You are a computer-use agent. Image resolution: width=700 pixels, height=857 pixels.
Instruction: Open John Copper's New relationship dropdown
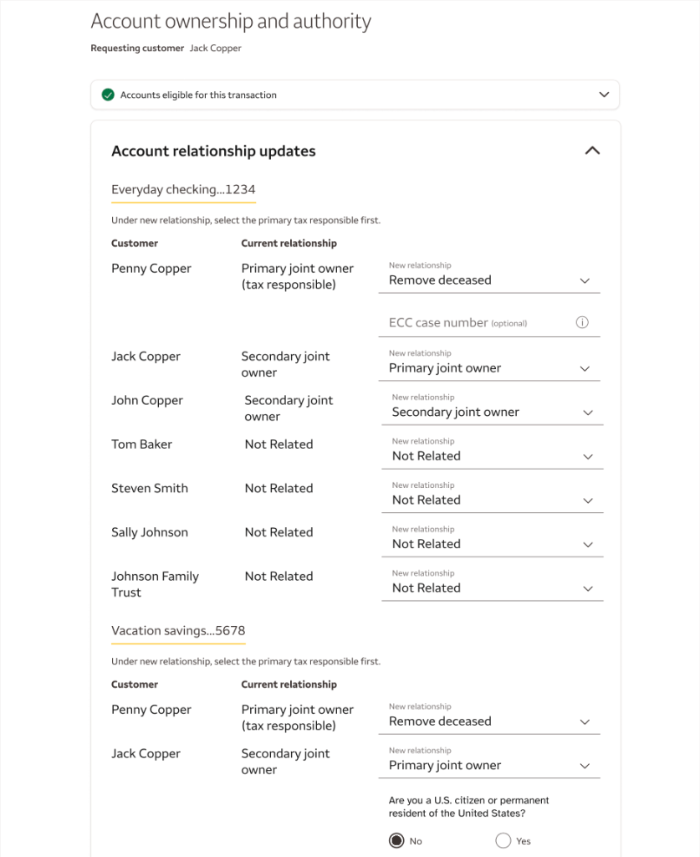point(492,412)
